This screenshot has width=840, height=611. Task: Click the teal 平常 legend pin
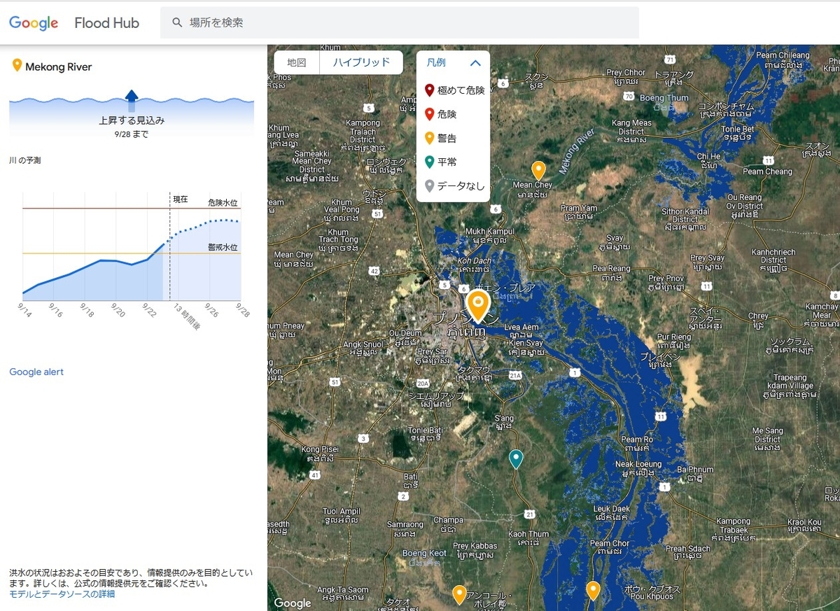pyautogui.click(x=430, y=162)
